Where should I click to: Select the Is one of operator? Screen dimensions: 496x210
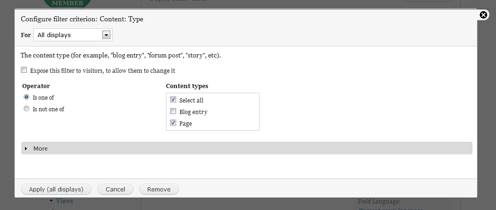click(26, 97)
